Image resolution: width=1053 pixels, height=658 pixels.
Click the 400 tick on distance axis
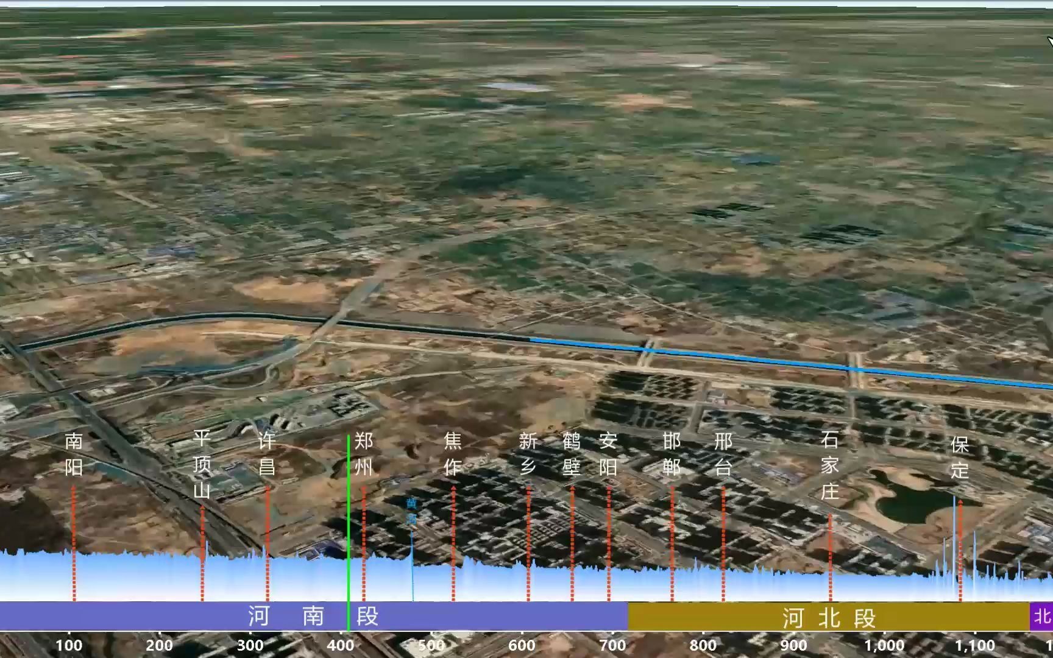coord(340,645)
